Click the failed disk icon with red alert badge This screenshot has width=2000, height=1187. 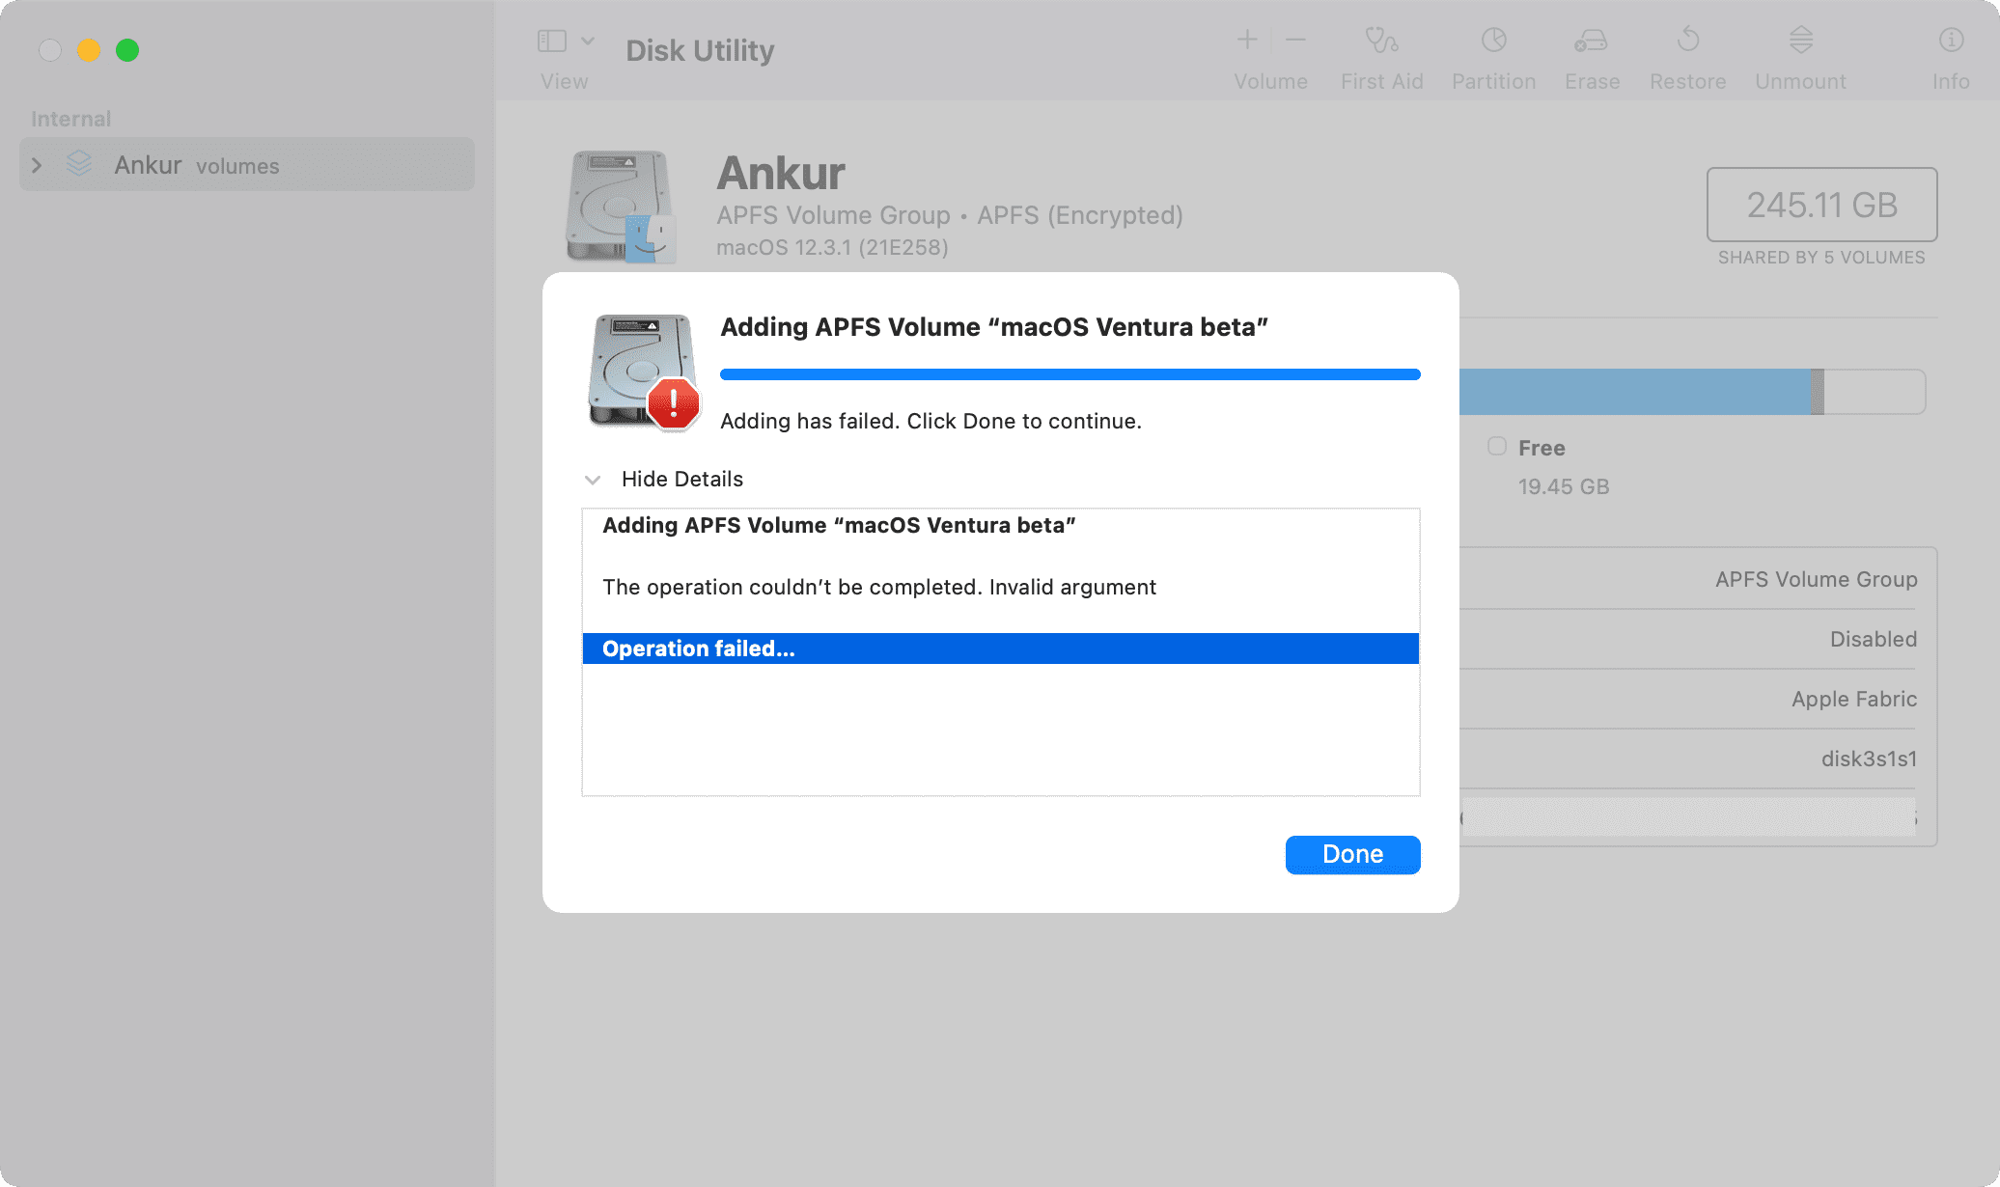pos(643,372)
